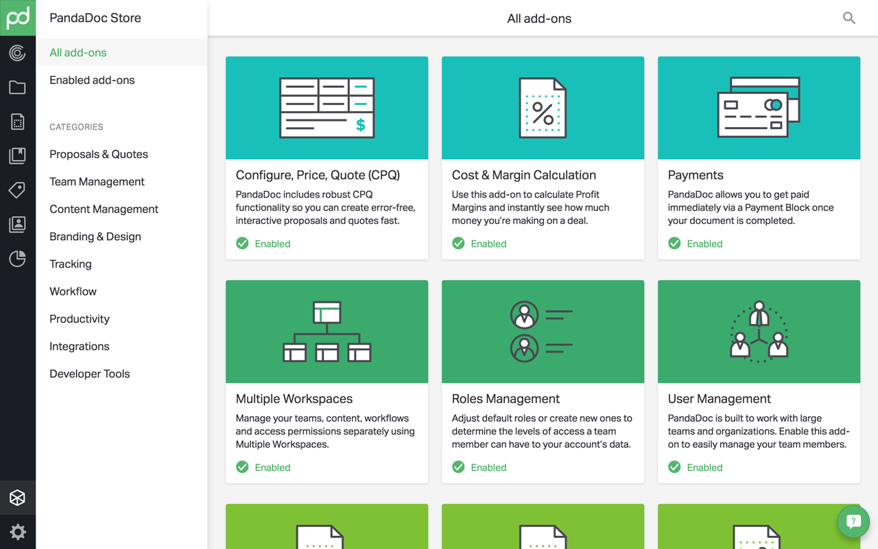Show Content Management add-ons

[x=104, y=209]
